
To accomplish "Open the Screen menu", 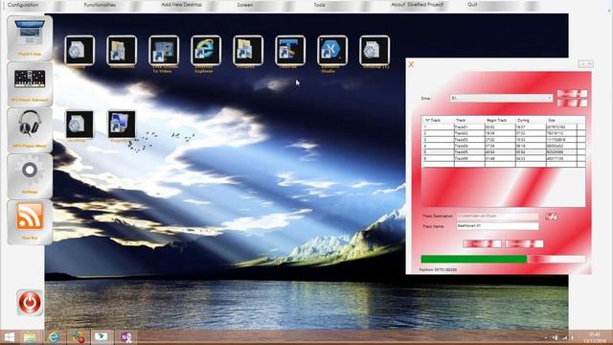I will [245, 5].
